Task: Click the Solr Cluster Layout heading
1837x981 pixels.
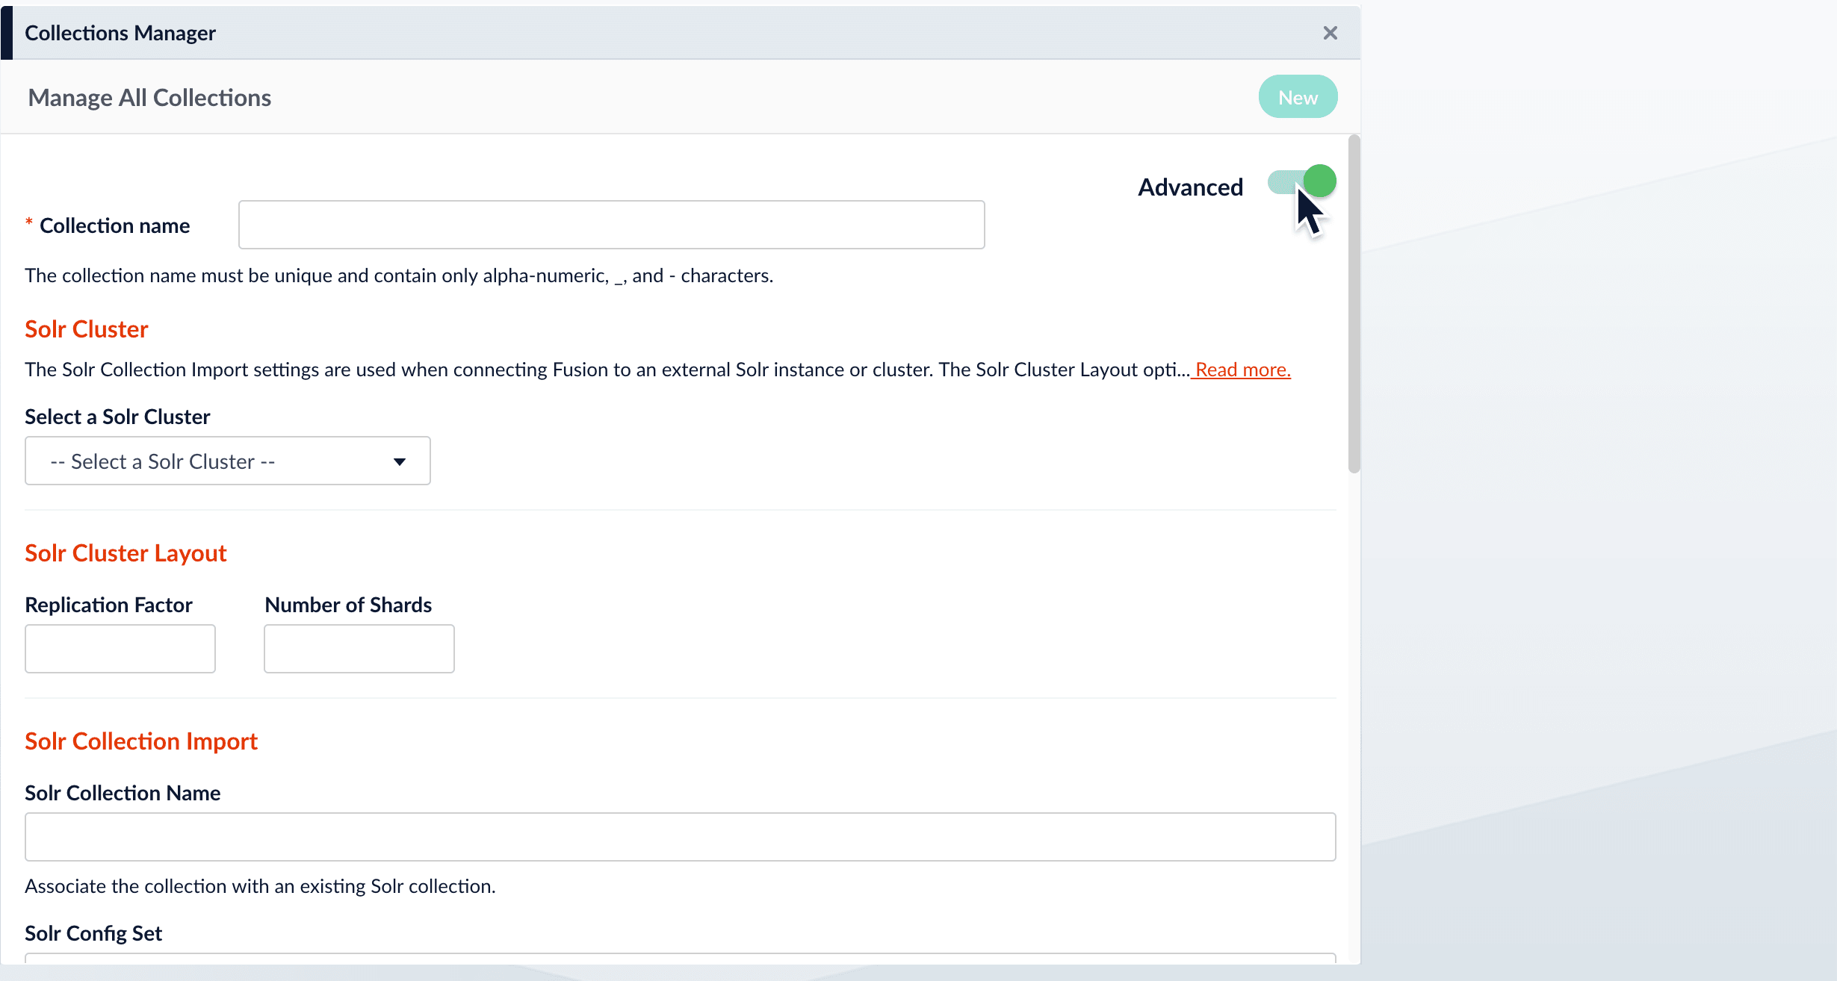Action: (x=126, y=553)
